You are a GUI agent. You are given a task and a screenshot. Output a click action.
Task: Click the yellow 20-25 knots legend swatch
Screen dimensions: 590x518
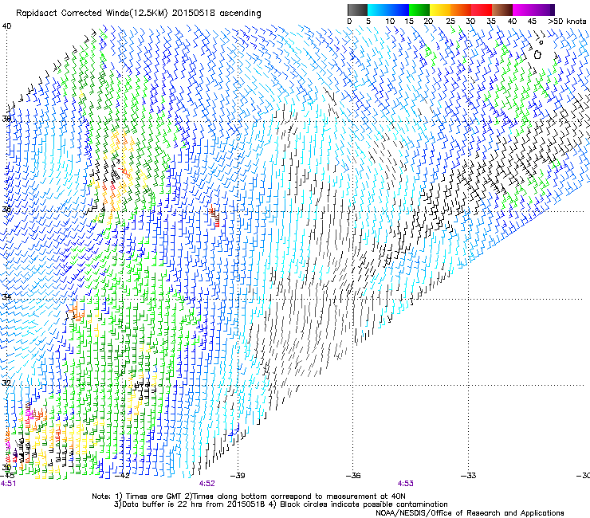tap(440, 10)
